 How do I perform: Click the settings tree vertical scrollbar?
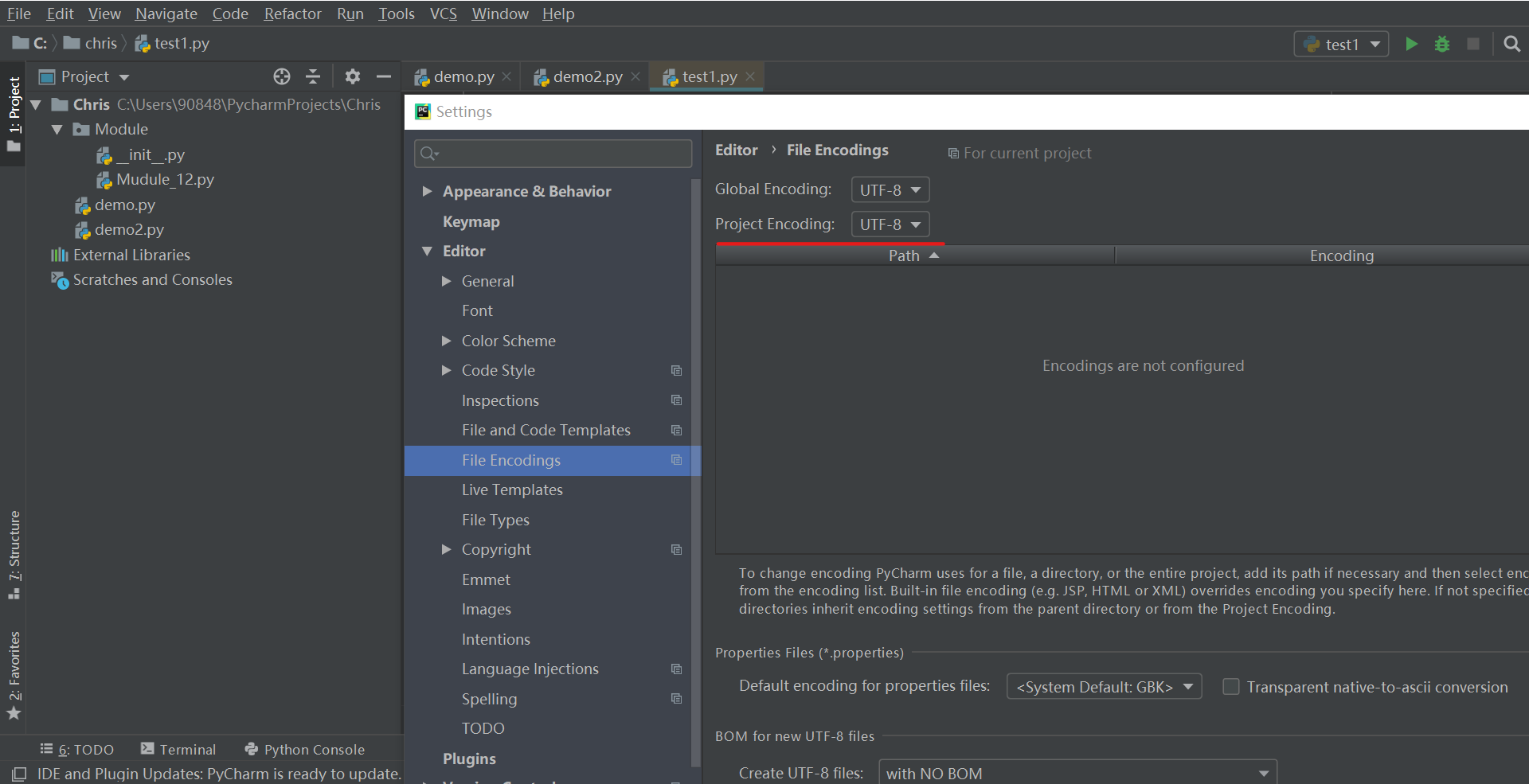click(696, 474)
